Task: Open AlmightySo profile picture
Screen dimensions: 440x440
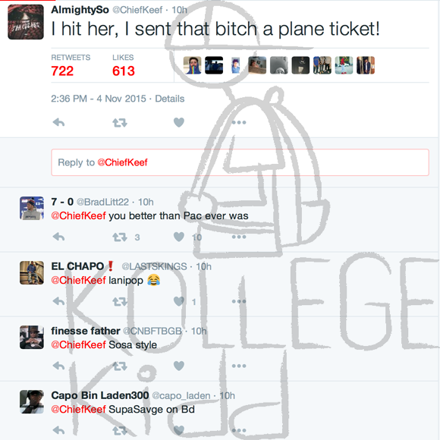Action: 26,22
